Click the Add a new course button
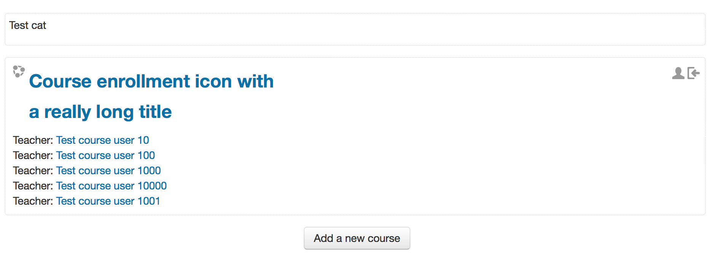The width and height of the screenshot is (721, 280). [x=357, y=238]
